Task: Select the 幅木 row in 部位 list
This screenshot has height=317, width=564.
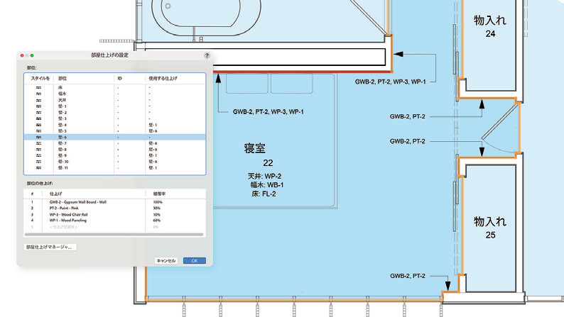Action: pos(115,94)
